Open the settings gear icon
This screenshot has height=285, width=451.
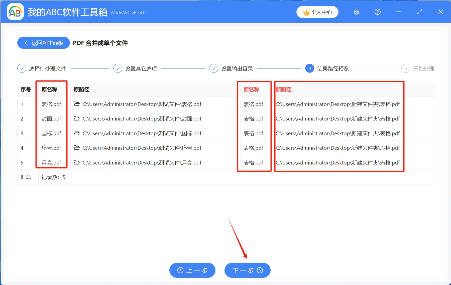pyautogui.click(x=356, y=11)
